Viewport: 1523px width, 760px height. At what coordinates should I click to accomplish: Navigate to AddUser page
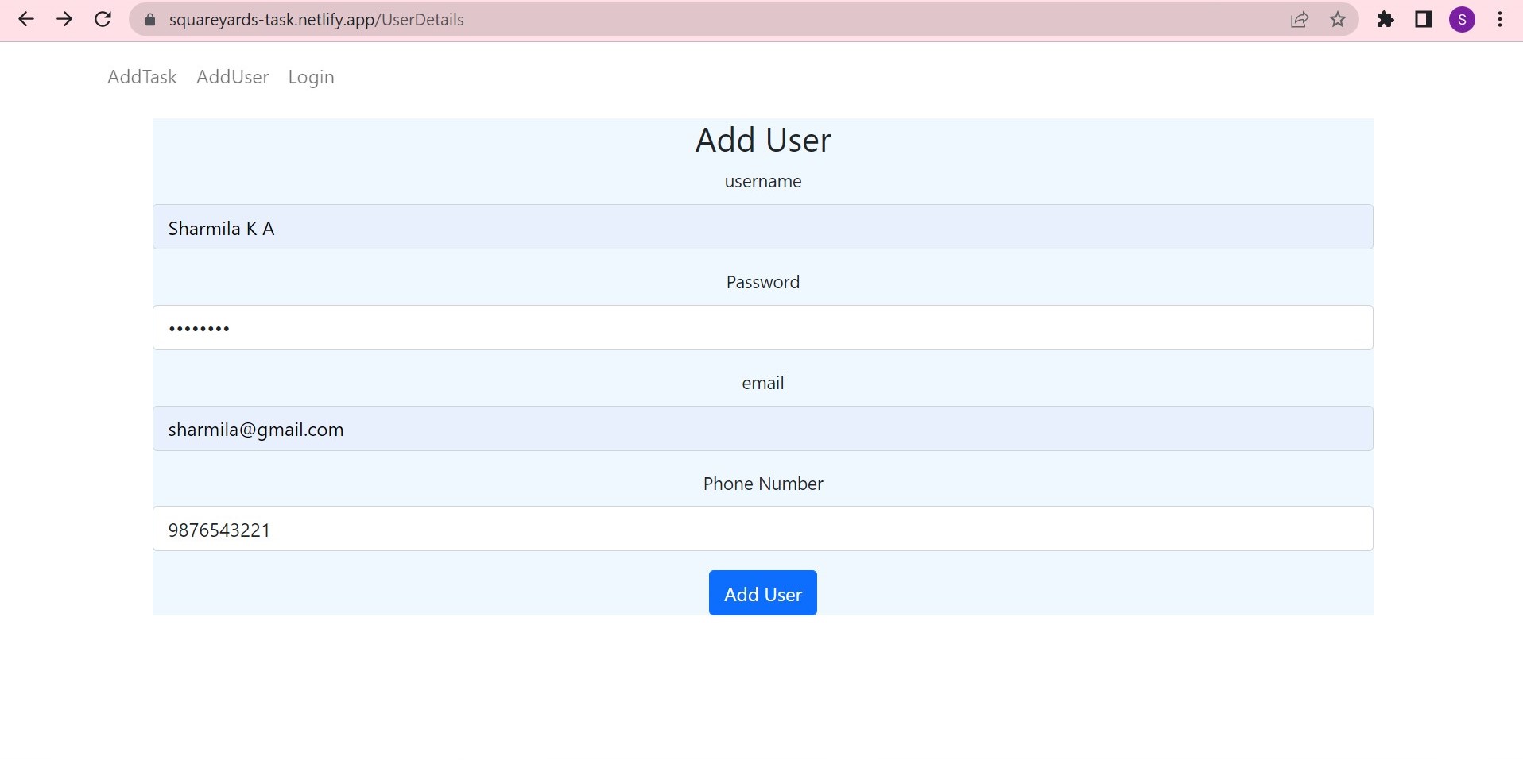(232, 77)
